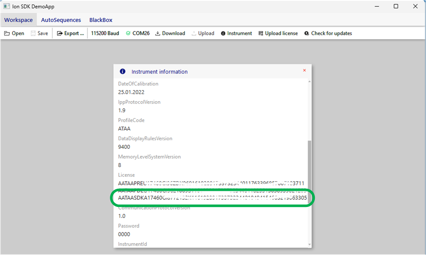The image size is (426, 255).
Task: Click the 115200 Baud rate setting
Action: click(105, 34)
